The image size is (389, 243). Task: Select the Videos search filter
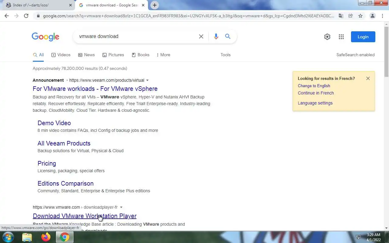(x=61, y=55)
